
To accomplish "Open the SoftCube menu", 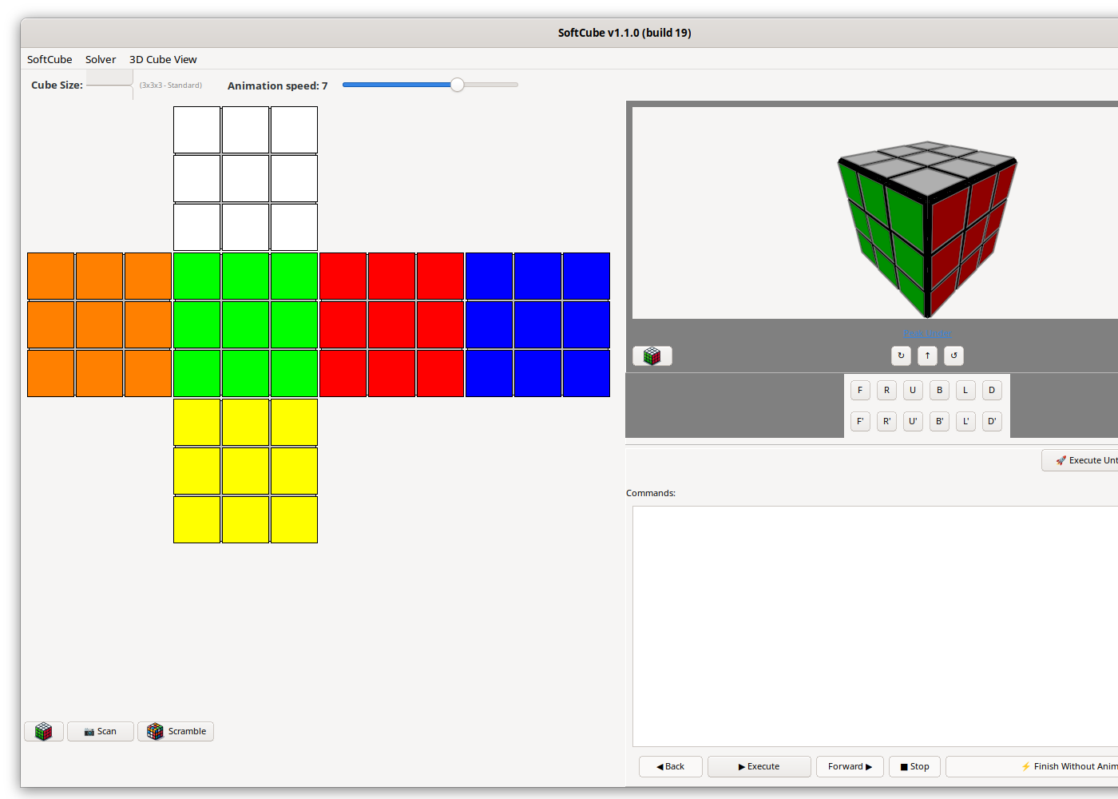I will [x=50, y=59].
